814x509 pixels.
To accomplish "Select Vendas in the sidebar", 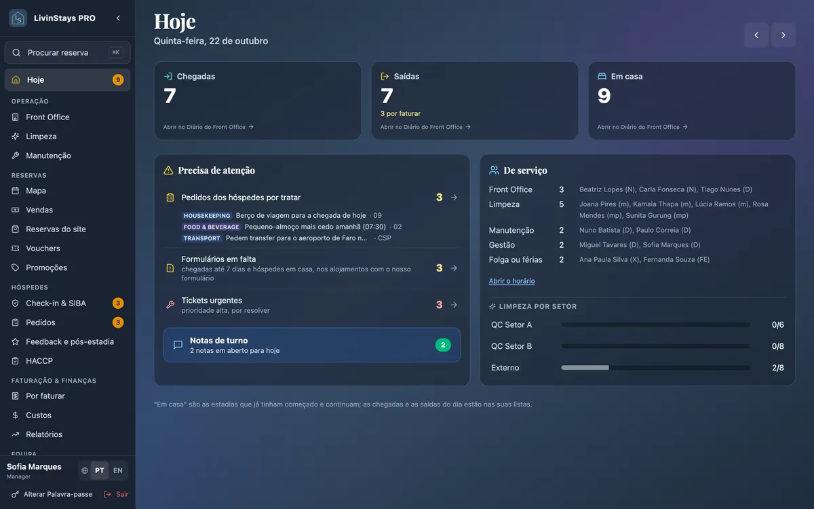I will (x=67, y=210).
